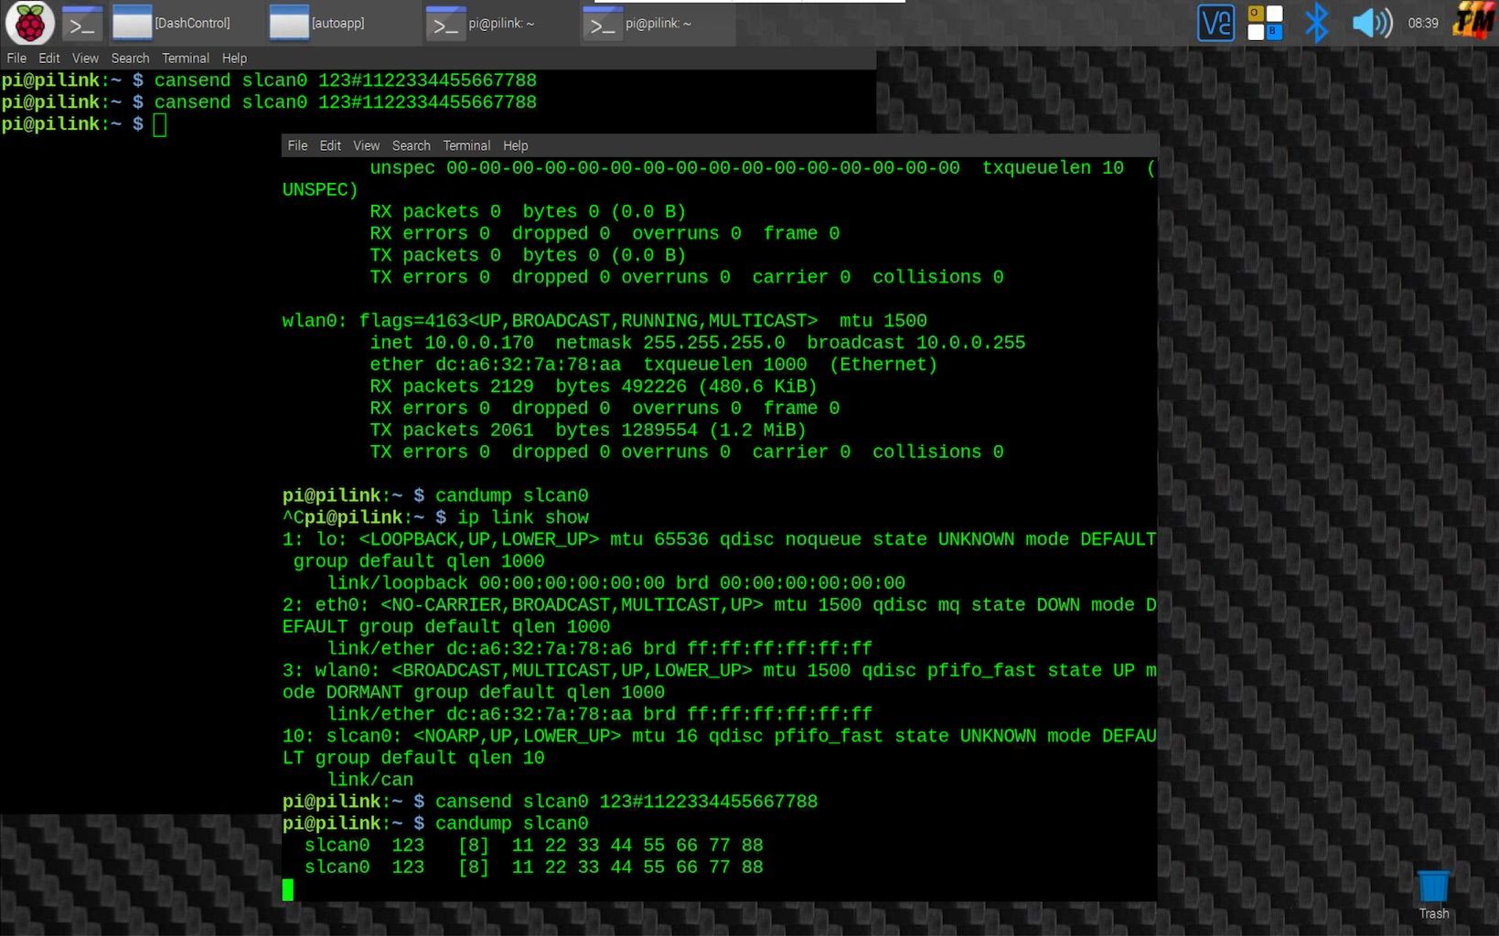Open View menu in front terminal window
1499x936 pixels.
coord(366,145)
